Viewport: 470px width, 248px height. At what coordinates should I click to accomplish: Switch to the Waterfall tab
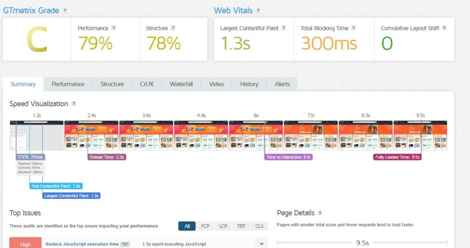pyautogui.click(x=181, y=84)
